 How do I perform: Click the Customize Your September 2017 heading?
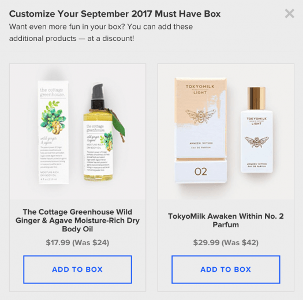tap(115, 14)
